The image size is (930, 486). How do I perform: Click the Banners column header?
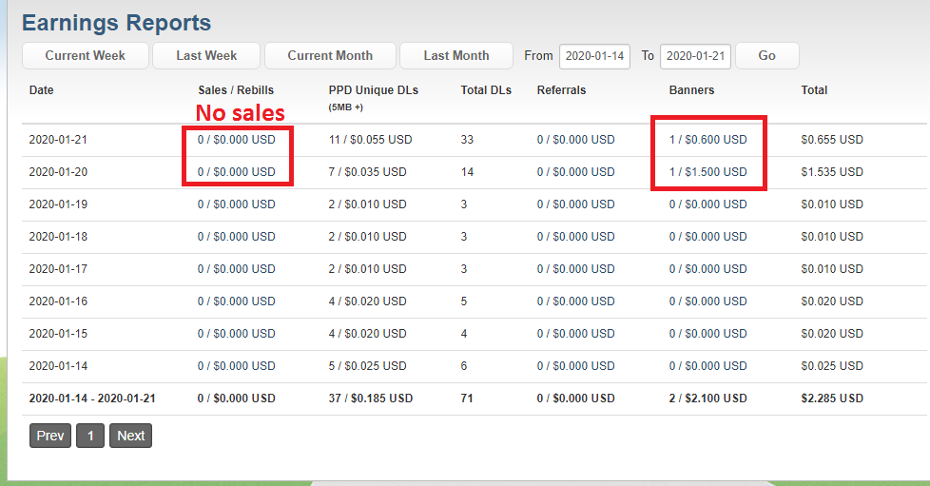point(691,90)
